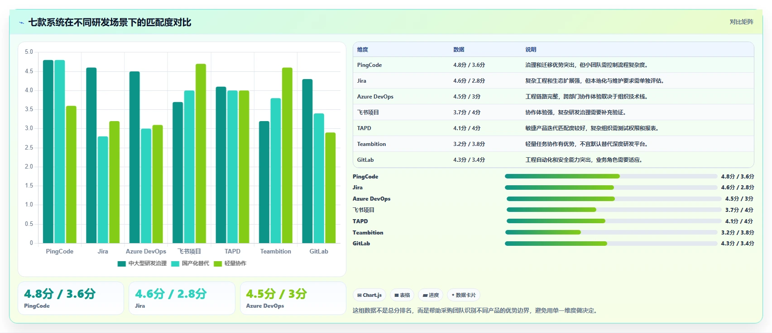772x333 pixels.
Task: Click the description 治理和迁移优势突出 in PingCode row
Action: (x=587, y=65)
